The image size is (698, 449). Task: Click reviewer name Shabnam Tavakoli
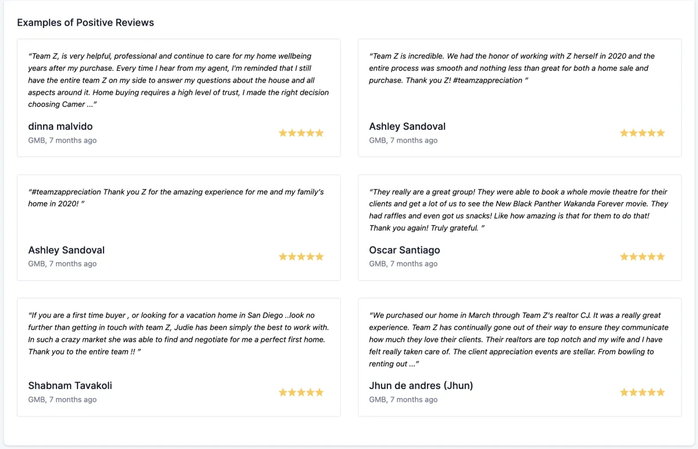point(70,386)
